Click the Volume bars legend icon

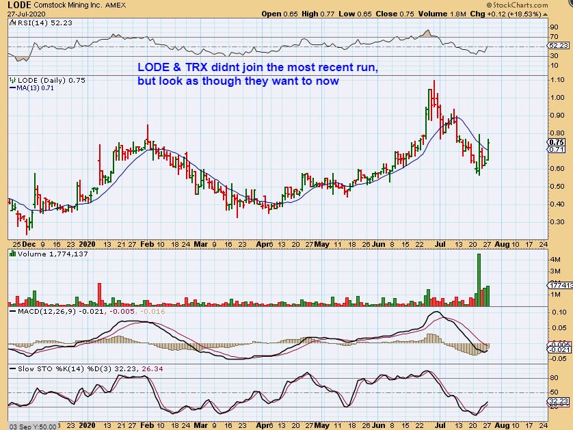[x=13, y=254]
